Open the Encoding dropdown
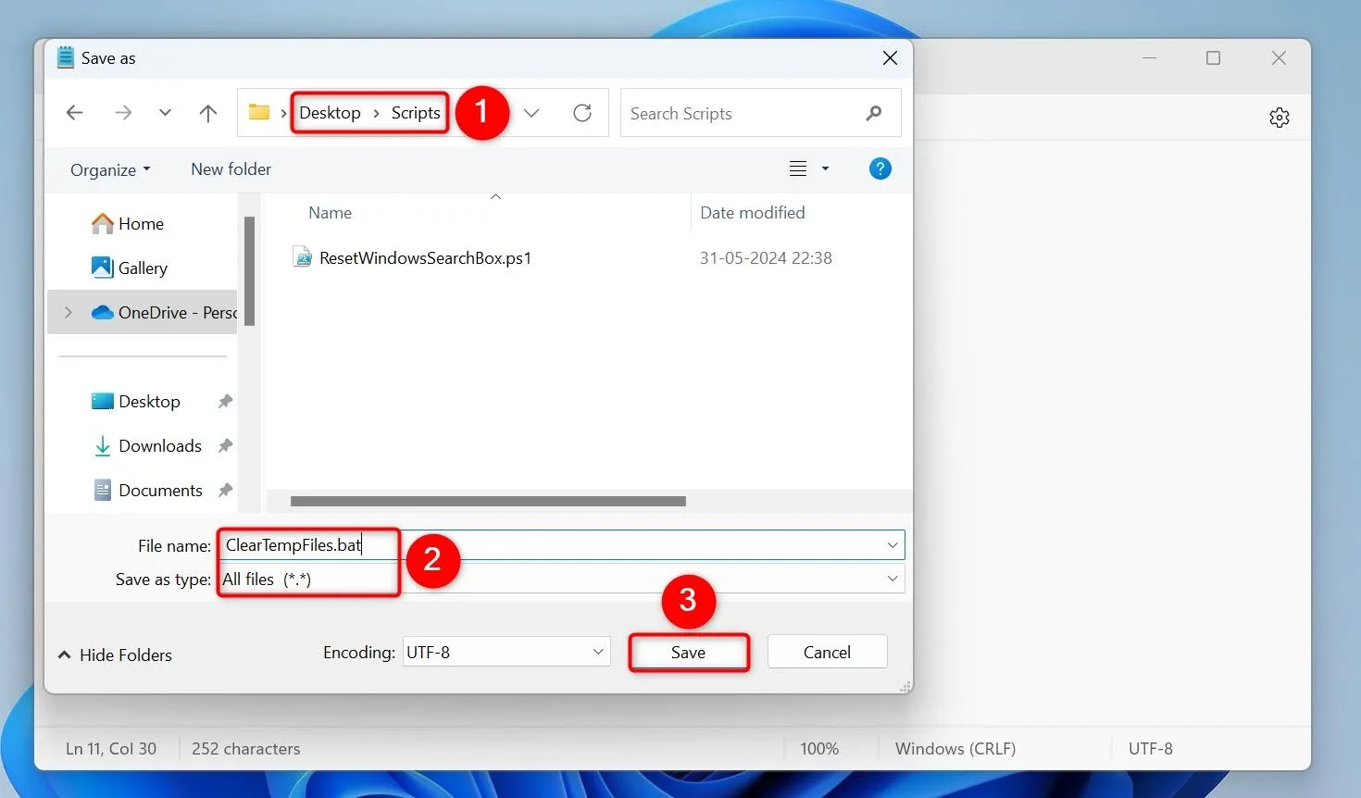This screenshot has width=1361, height=798. tap(596, 652)
